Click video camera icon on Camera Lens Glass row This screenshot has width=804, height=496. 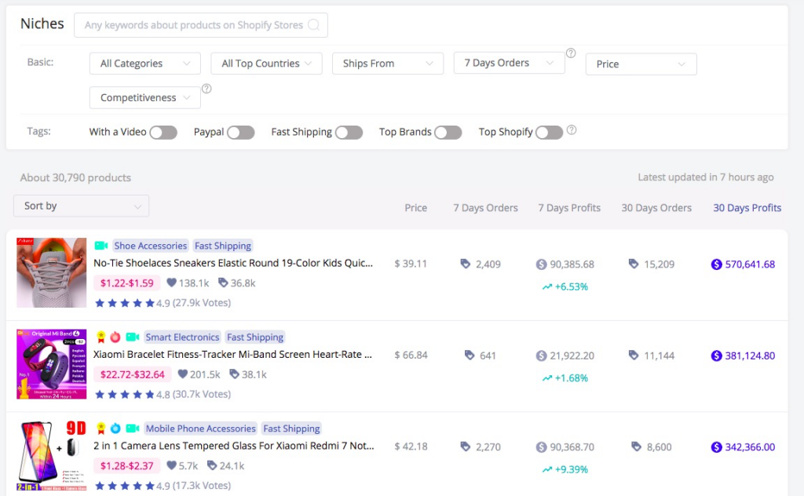coord(133,428)
